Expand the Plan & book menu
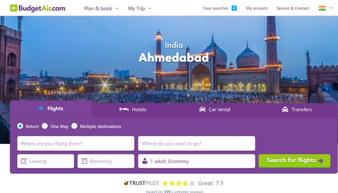Image resolution: width=338 pixels, height=193 pixels. 101,8
